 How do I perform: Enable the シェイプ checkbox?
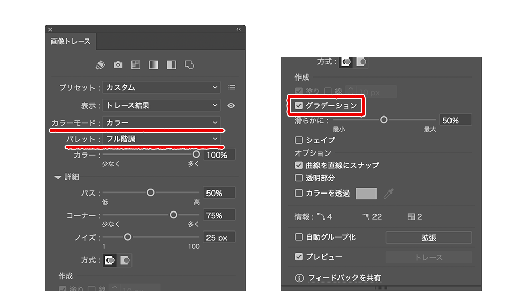298,140
